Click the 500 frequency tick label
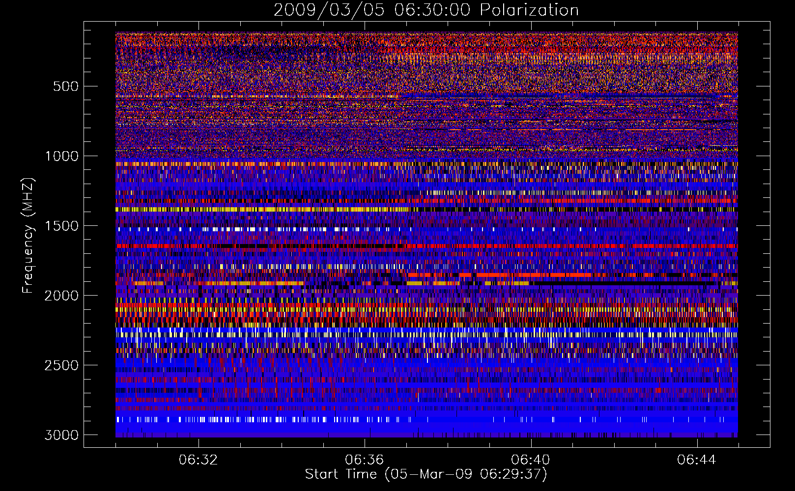The image size is (795, 491). pos(65,86)
